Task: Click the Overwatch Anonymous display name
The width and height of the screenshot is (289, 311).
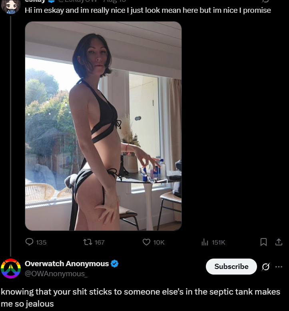Action: coord(67,264)
